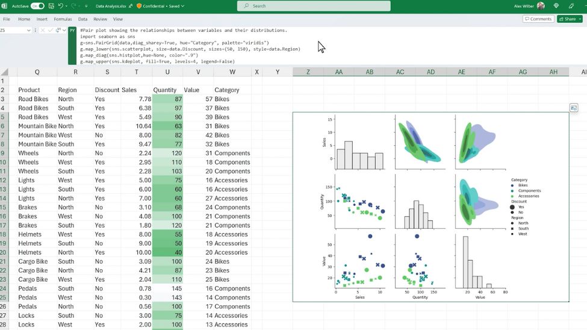Click the Excel app logo icon

pyautogui.click(x=4, y=6)
